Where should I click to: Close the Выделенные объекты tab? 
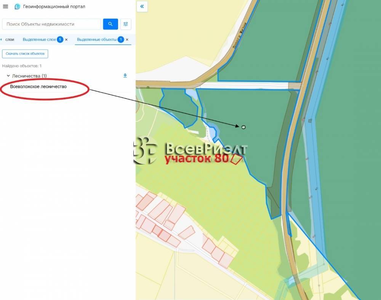[x=127, y=40]
